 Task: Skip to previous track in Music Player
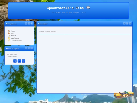point(15,61)
